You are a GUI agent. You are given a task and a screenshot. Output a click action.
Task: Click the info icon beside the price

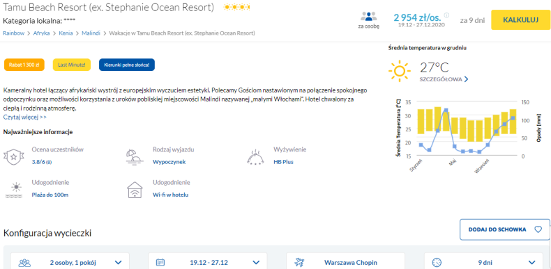tap(446, 15)
